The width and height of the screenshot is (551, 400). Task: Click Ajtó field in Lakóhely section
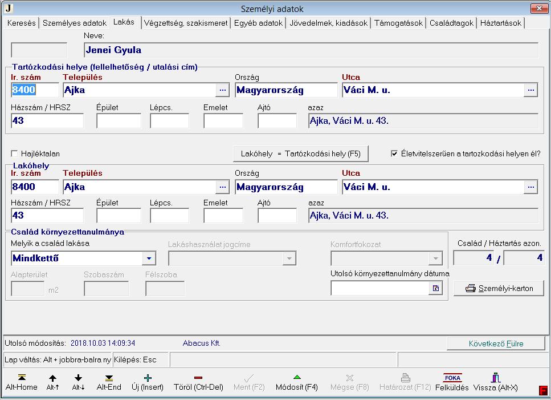click(x=277, y=215)
